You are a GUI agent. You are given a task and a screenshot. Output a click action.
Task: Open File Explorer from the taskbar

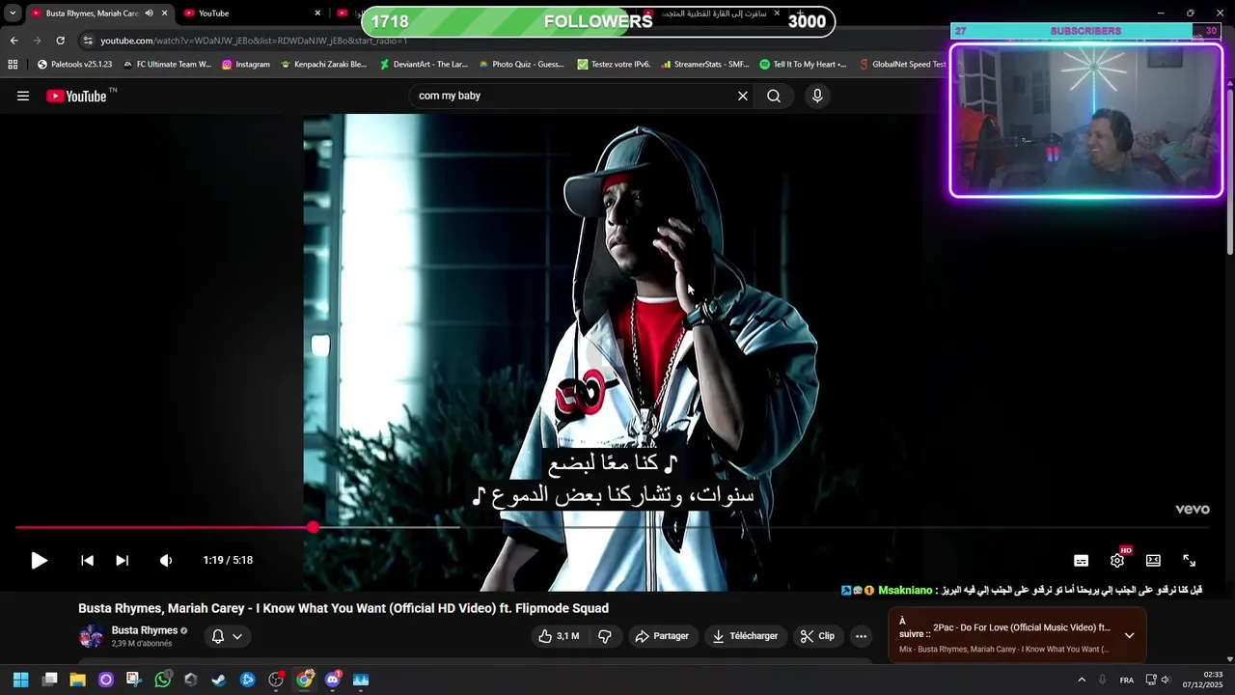point(78,680)
